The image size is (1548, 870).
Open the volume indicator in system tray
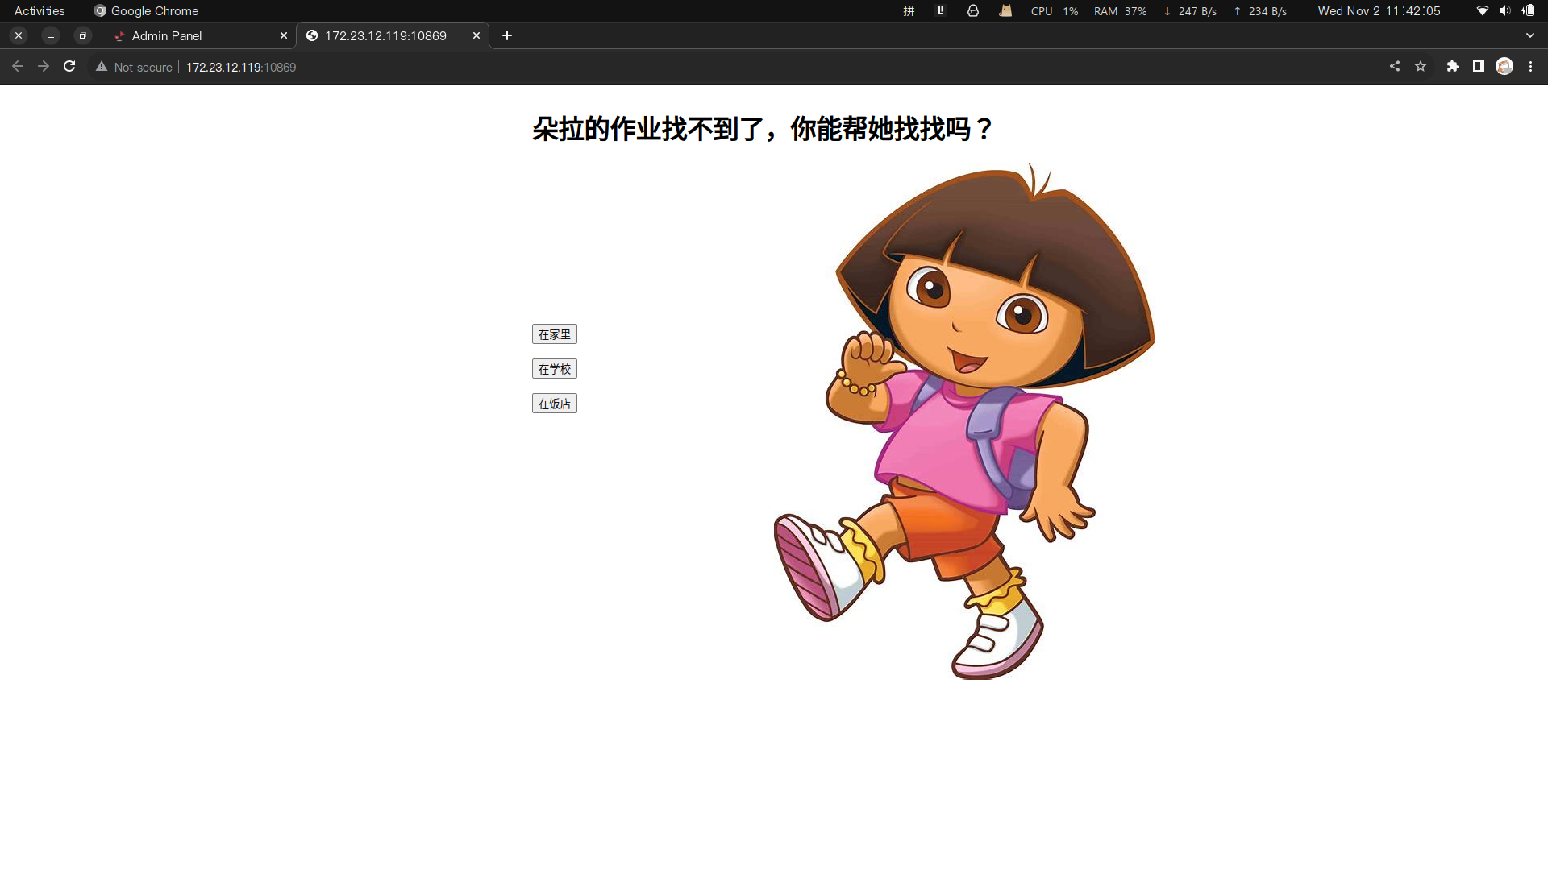(x=1504, y=10)
